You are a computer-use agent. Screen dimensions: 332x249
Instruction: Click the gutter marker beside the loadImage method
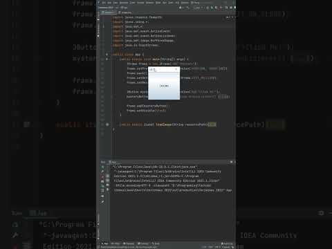click(x=107, y=124)
